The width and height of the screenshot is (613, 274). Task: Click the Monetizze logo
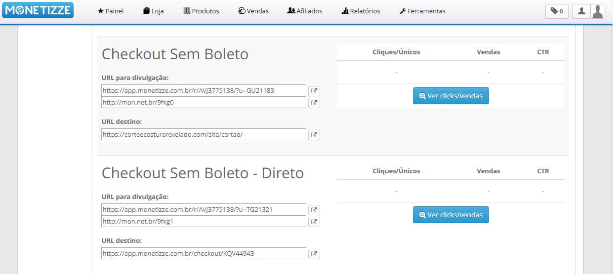click(x=38, y=10)
